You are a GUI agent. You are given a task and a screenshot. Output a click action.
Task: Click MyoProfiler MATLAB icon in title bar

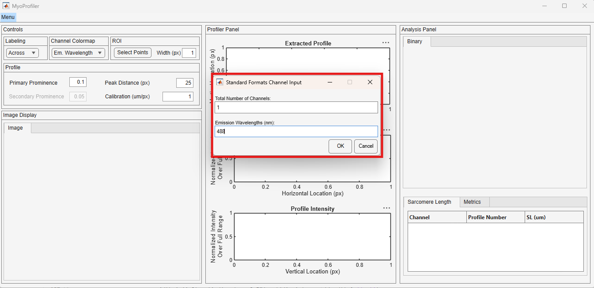tap(6, 6)
